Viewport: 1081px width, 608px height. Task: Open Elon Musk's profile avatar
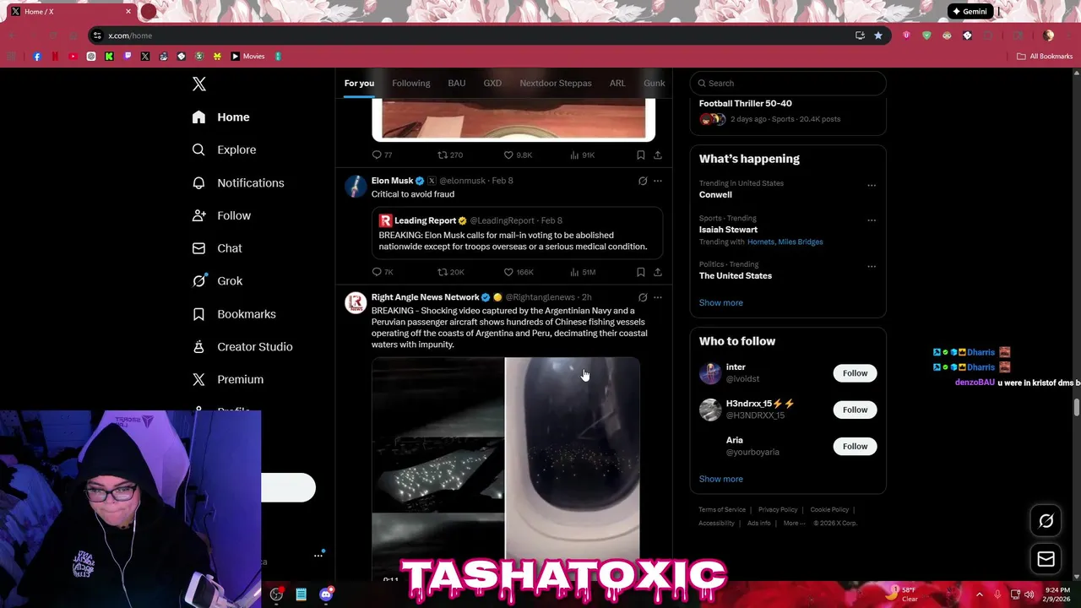[x=356, y=186]
